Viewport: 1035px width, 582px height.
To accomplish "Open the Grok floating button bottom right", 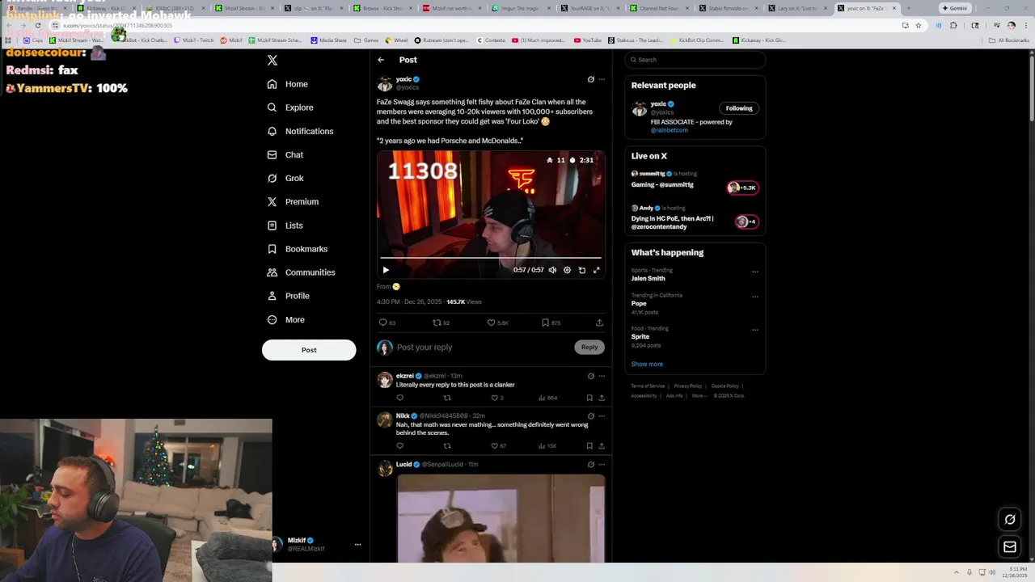I will 1010,519.
